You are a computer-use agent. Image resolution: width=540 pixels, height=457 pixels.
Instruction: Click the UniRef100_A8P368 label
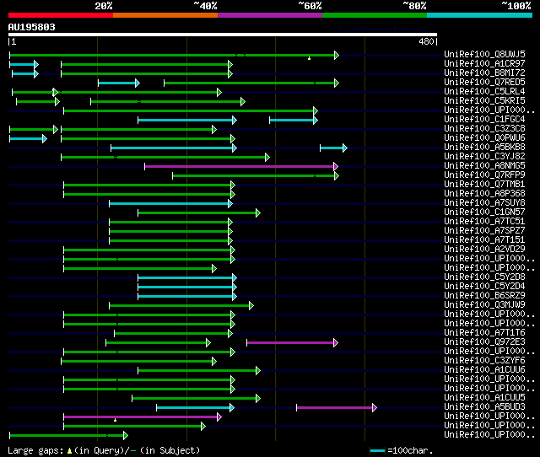tap(484, 193)
